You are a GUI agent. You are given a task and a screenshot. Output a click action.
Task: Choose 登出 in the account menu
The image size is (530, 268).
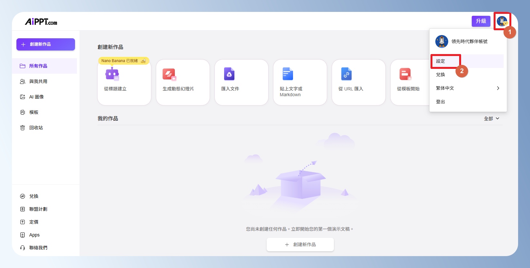pos(440,102)
